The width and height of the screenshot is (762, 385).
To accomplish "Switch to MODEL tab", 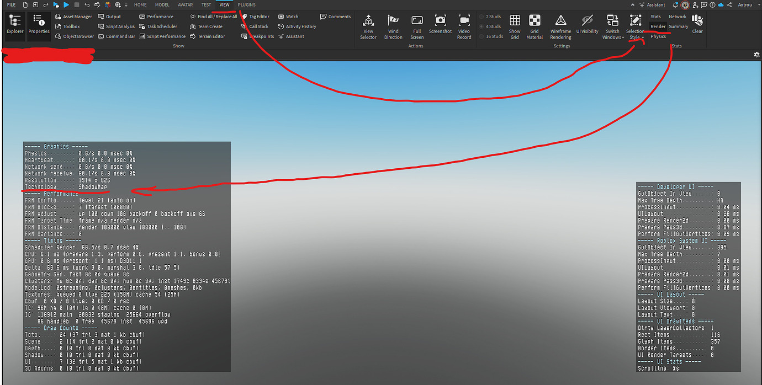I will click(x=162, y=4).
